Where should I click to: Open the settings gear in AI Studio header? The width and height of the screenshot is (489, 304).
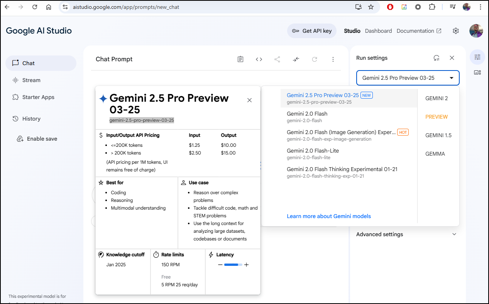[456, 31]
